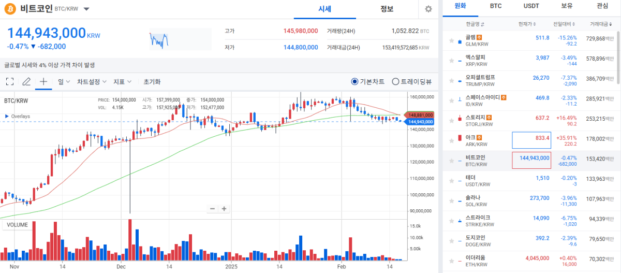Click the 144,943,000 blue price label
Screen dimensions: 621x273
coord(420,122)
